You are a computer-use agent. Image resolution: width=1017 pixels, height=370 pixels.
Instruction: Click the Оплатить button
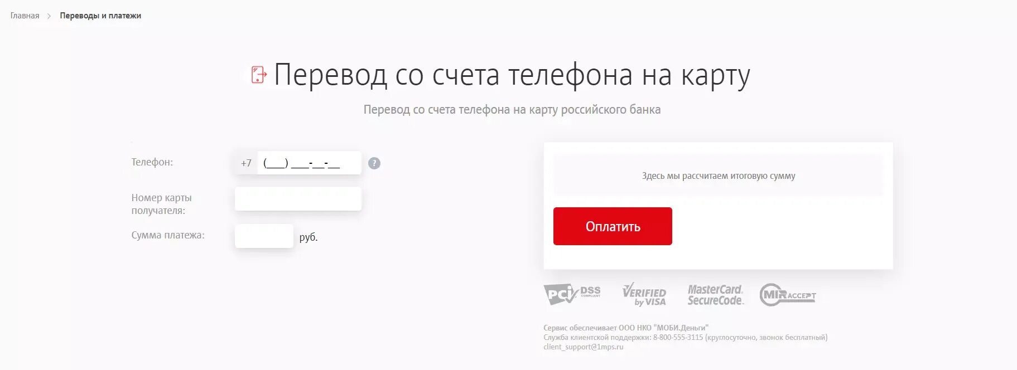click(x=613, y=226)
